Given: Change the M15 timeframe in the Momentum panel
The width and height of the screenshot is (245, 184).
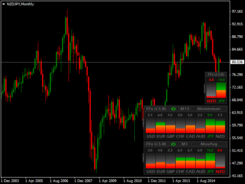Looking at the screenshot, I should click(185, 109).
